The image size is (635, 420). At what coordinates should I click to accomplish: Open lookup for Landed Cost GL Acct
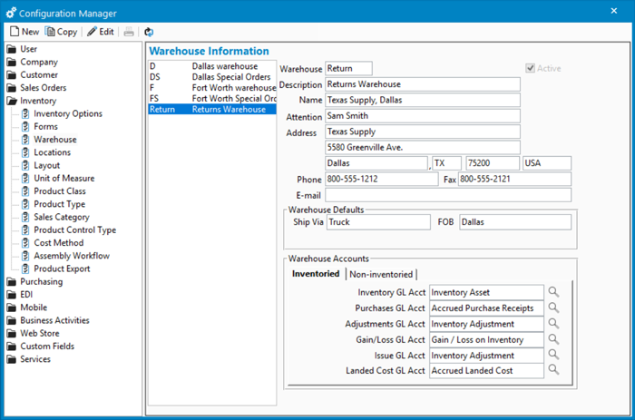[x=553, y=370]
